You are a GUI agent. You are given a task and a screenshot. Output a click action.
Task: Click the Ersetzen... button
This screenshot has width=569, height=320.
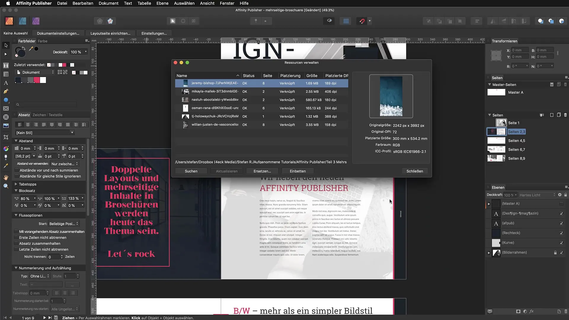click(262, 171)
